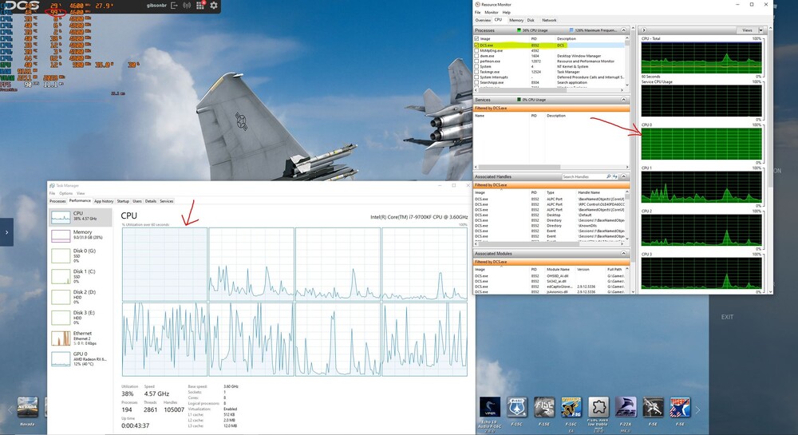Image resolution: width=798 pixels, height=435 pixels.
Task: Open Task Manager View menu
Action: [81, 193]
